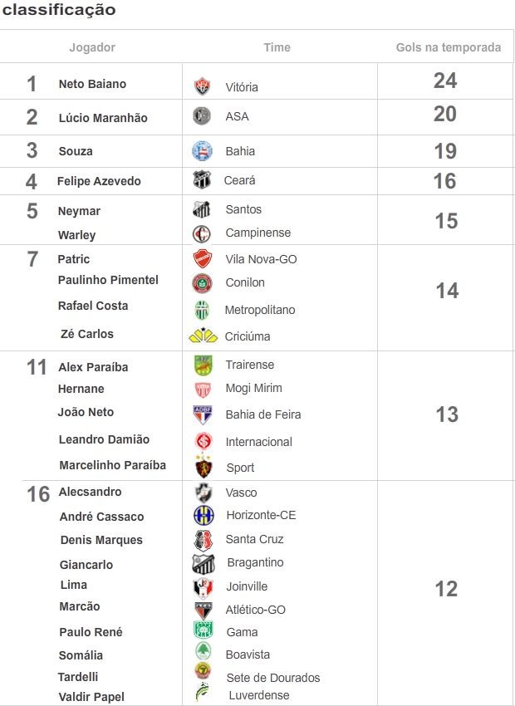Open player Neto Baiano
Screen dimensions: 515x706
point(92,84)
